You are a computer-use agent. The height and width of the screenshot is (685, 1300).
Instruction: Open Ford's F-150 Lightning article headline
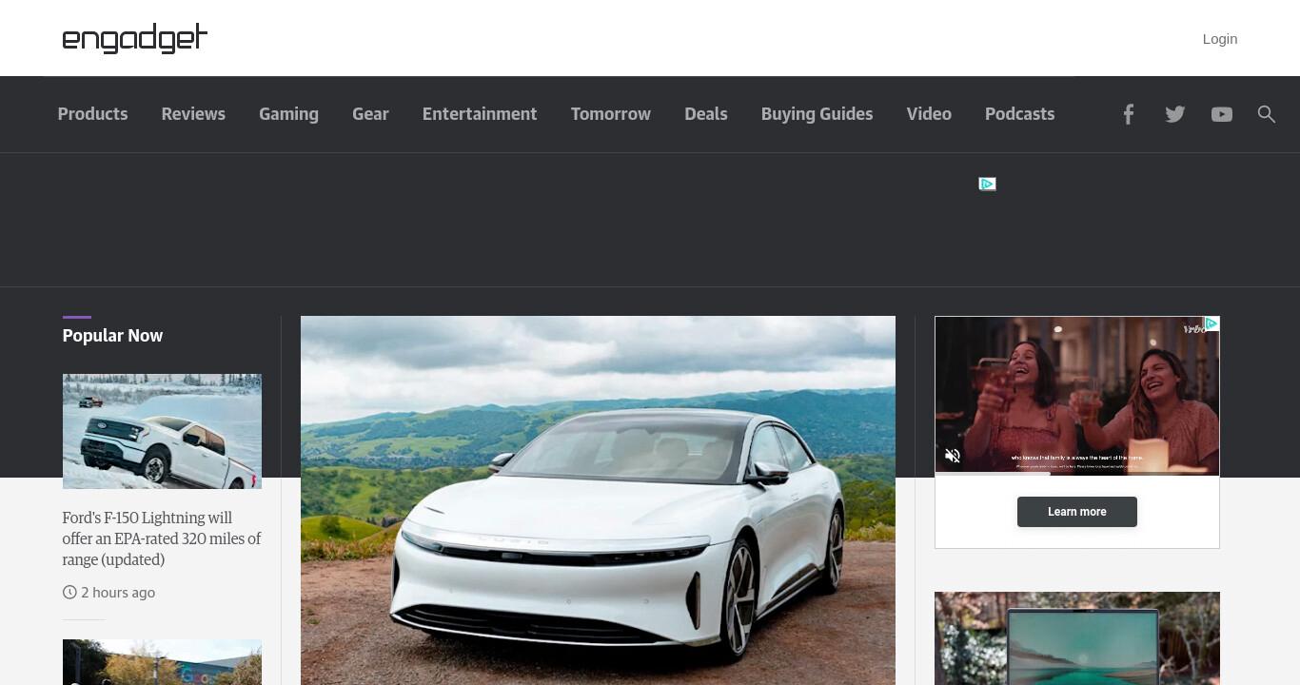point(162,538)
